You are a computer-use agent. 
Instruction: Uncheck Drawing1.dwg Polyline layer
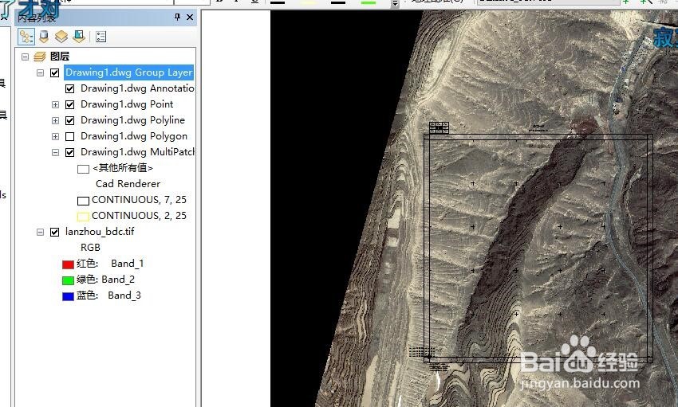tap(69, 120)
